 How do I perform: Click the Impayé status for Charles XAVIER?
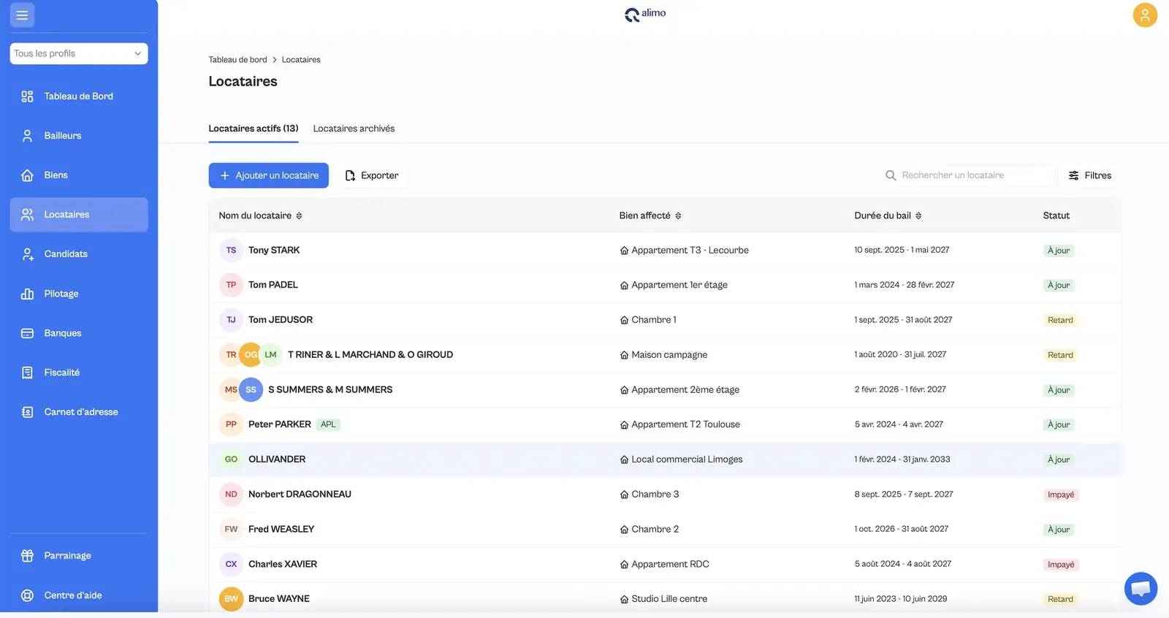[1061, 565]
